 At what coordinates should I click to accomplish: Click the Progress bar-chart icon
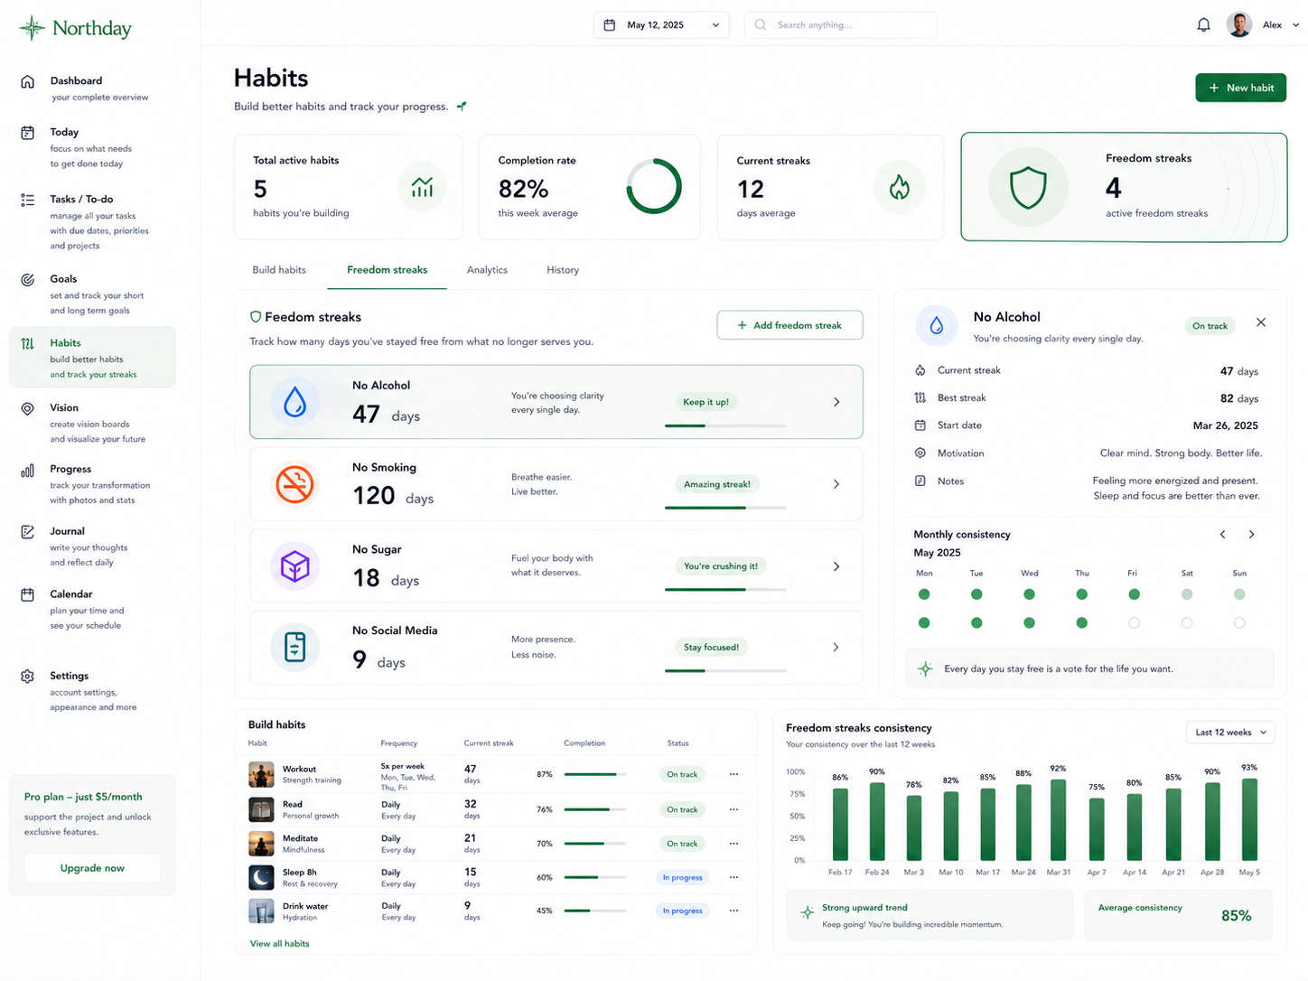tap(28, 470)
